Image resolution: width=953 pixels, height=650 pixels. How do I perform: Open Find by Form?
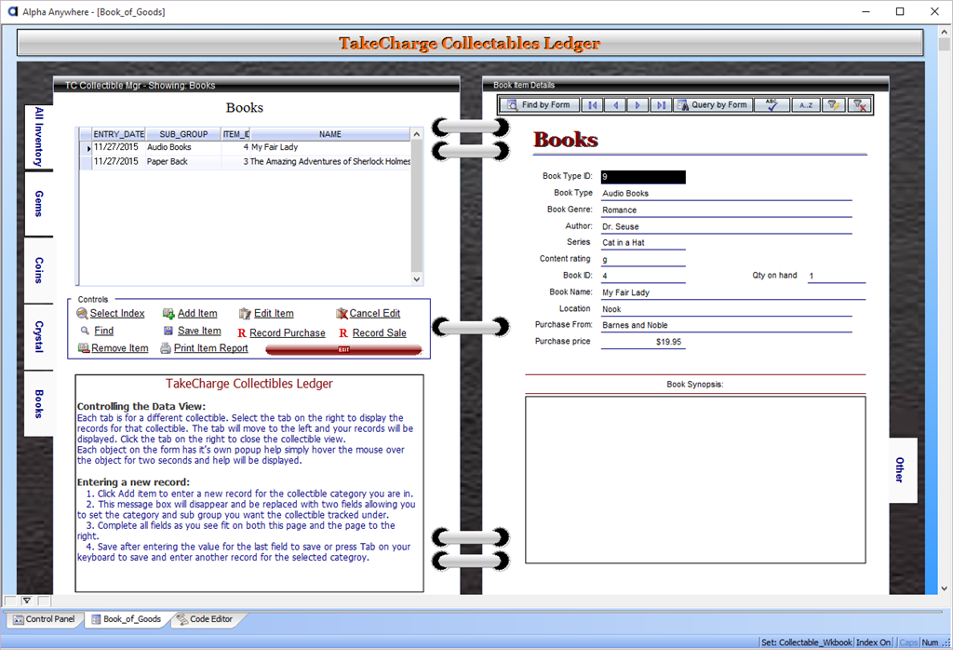[539, 105]
